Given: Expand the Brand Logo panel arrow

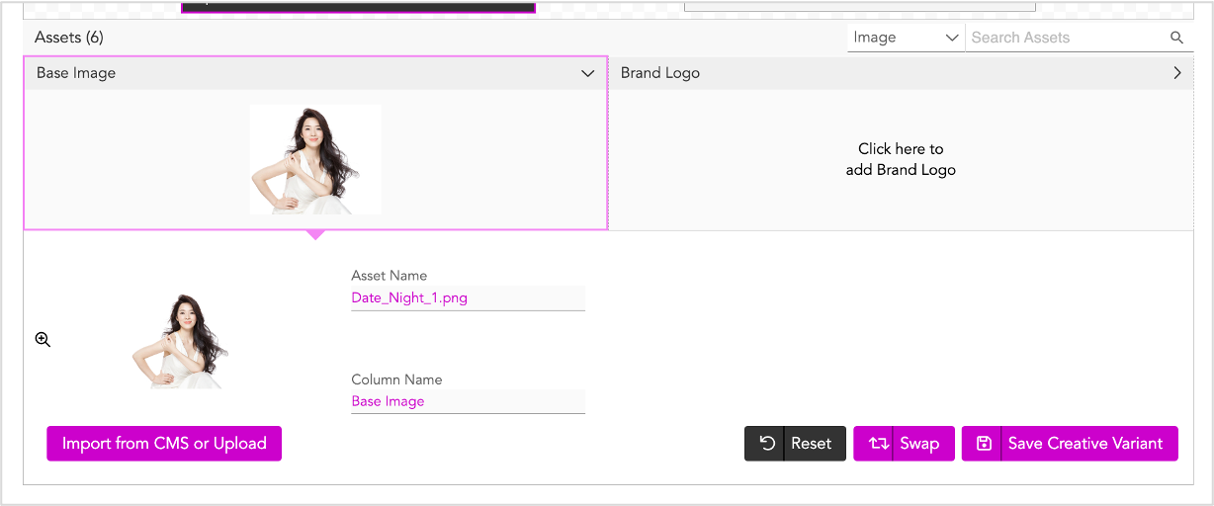Looking at the screenshot, I should tap(1177, 73).
